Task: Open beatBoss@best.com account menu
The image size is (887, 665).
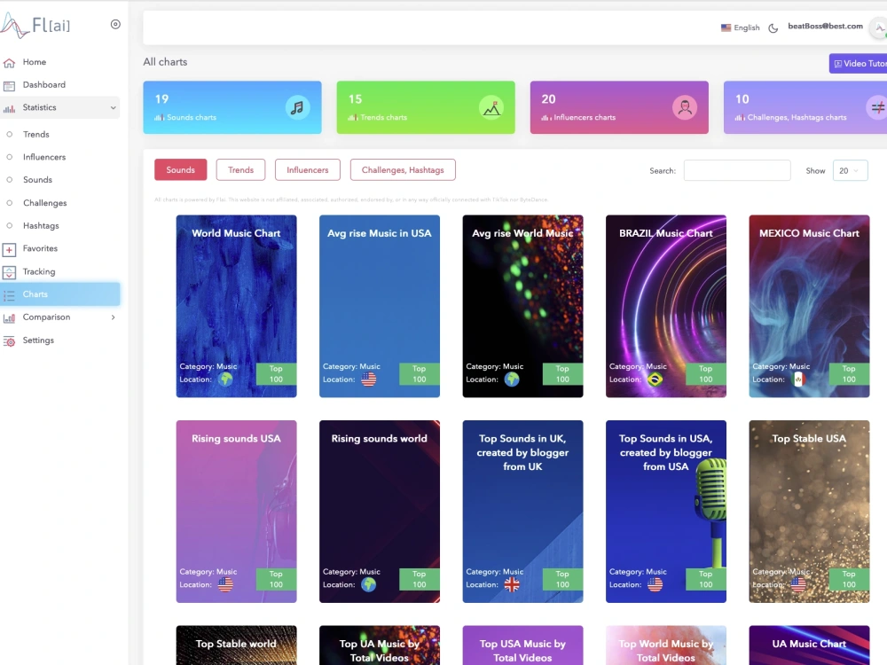Action: point(825,26)
